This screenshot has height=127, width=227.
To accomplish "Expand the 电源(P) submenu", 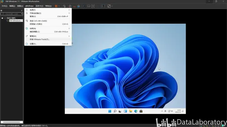I will click(48, 10).
